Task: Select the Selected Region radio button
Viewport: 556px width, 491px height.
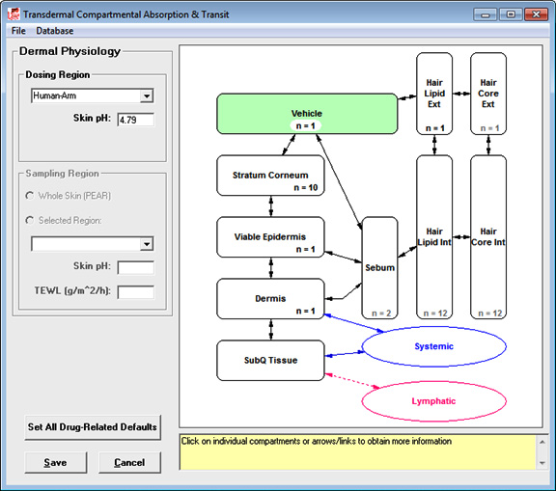Action: (x=30, y=220)
